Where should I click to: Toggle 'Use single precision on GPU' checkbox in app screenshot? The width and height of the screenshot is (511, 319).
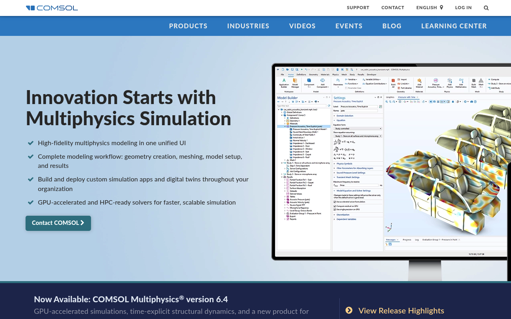tap(335, 209)
